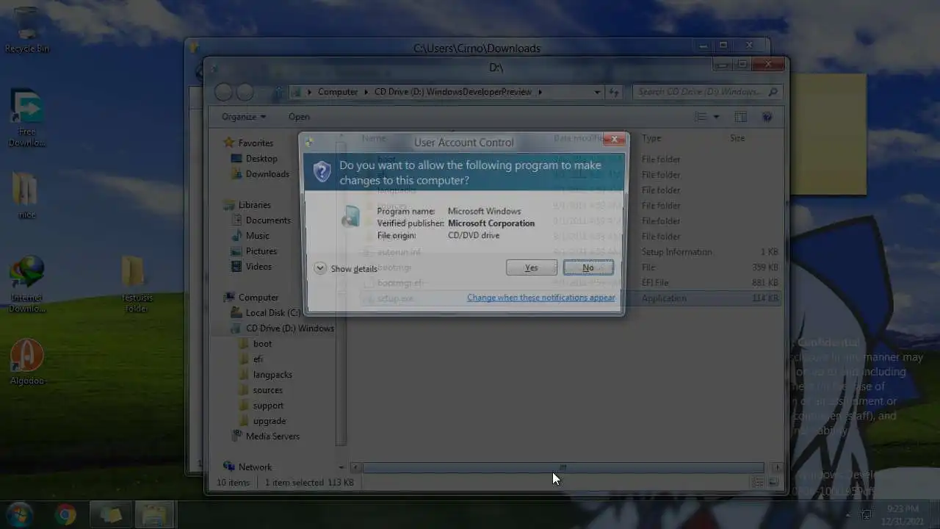
Task: Open Internet Download desktop shortcut
Action: pos(27,285)
